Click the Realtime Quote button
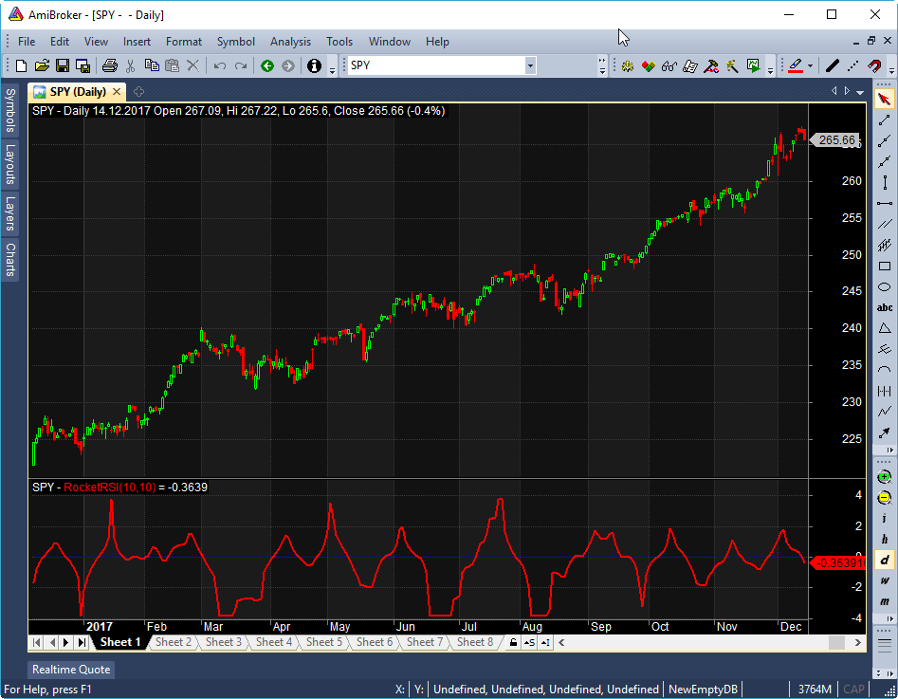 tap(71, 670)
